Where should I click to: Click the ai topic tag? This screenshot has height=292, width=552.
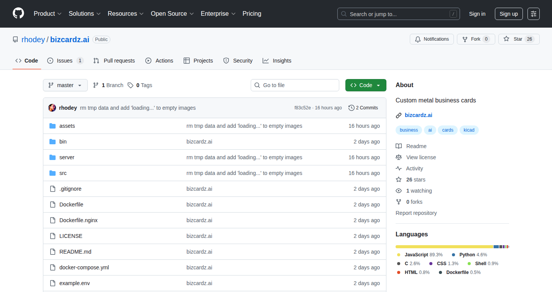[x=430, y=130]
